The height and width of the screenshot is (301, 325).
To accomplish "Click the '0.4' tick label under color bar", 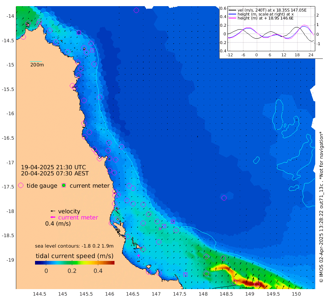I will point(98,271).
